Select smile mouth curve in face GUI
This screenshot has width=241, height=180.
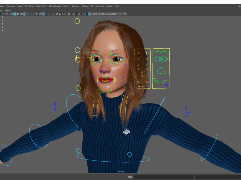pos(161,81)
